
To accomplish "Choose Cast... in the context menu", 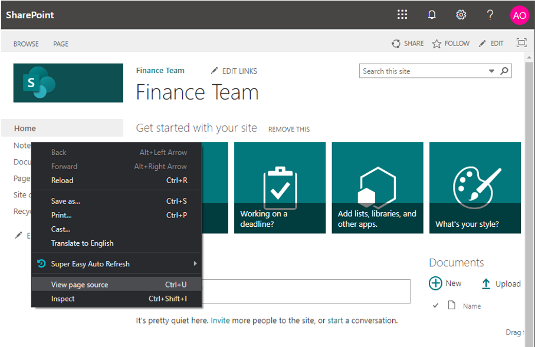I will [x=116, y=229].
